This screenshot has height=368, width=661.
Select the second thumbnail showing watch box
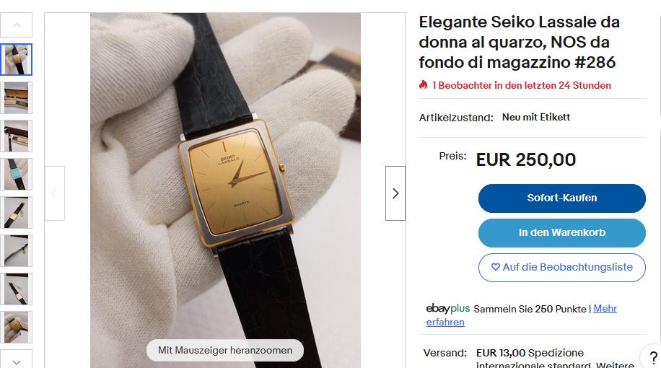point(17,97)
